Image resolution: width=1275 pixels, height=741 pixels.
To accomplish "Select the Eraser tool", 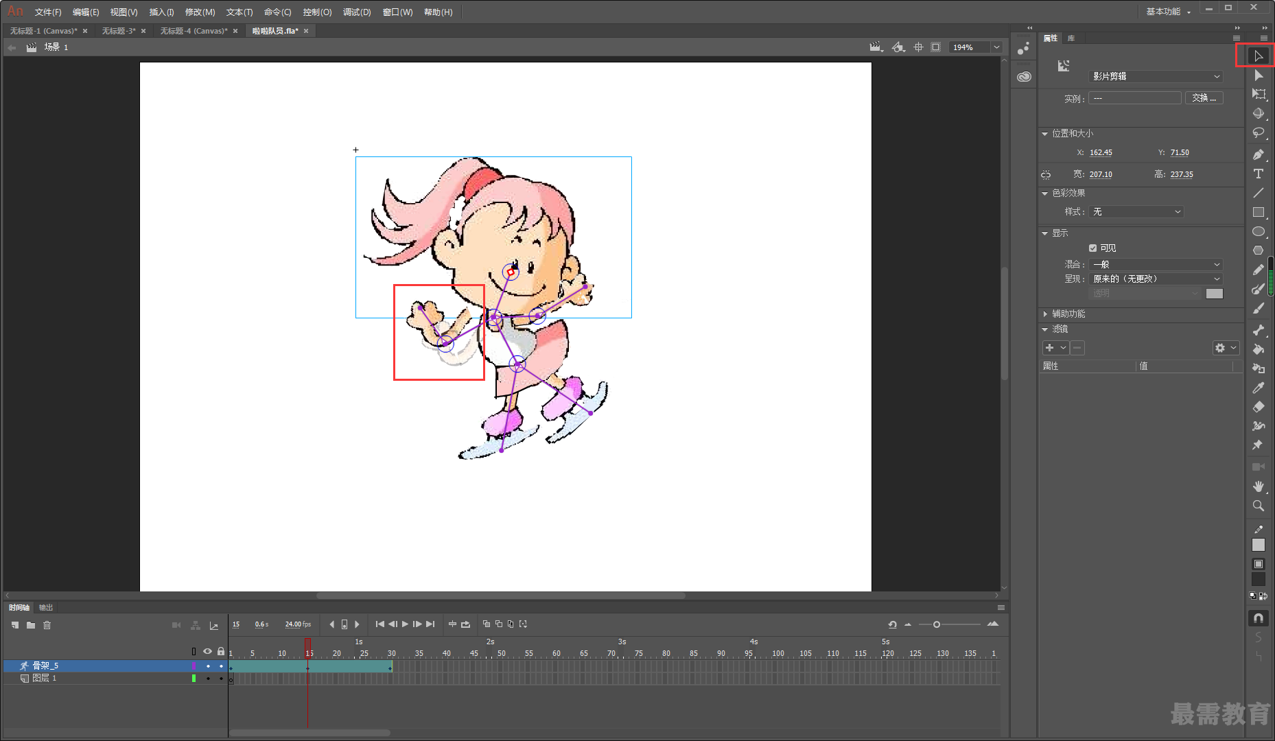I will [x=1258, y=407].
